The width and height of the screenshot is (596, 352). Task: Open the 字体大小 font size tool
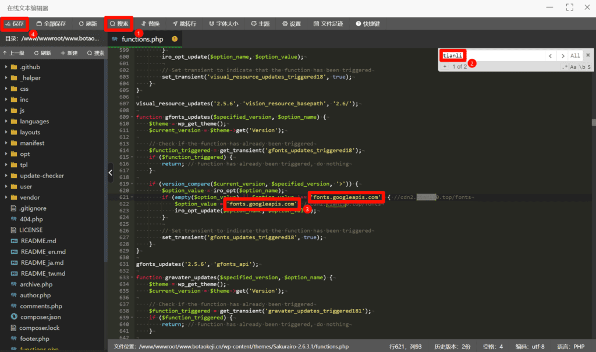click(x=226, y=23)
